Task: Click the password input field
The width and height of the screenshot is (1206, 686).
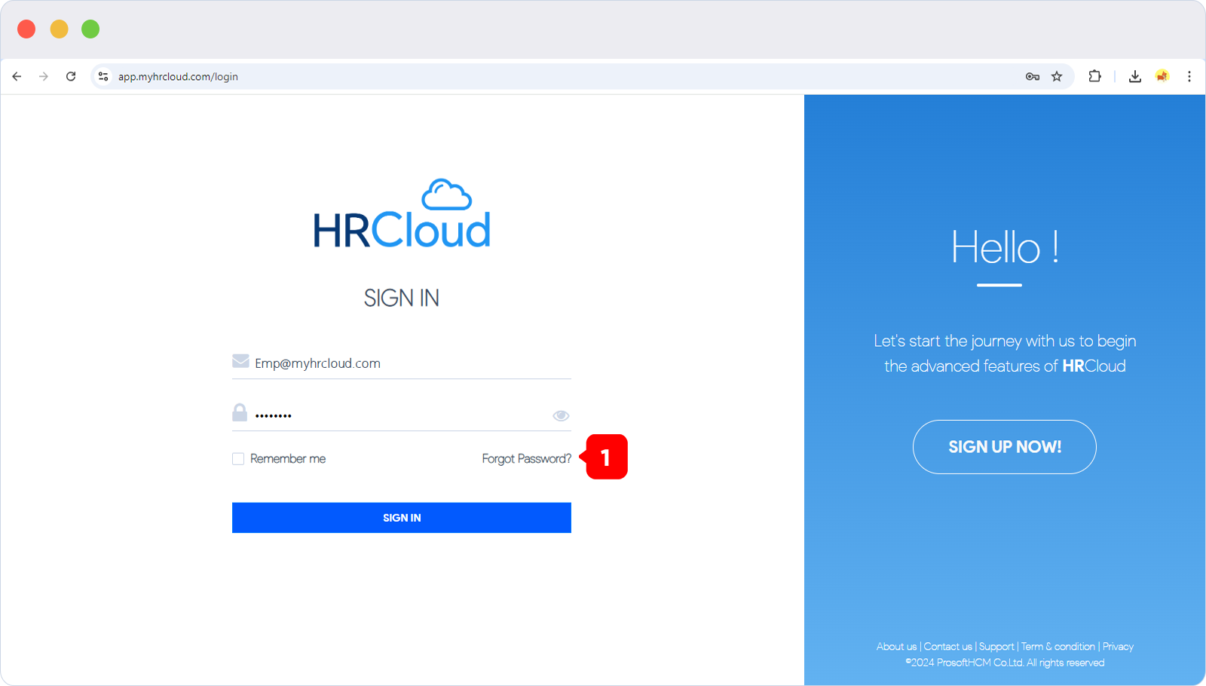Action: 402,415
